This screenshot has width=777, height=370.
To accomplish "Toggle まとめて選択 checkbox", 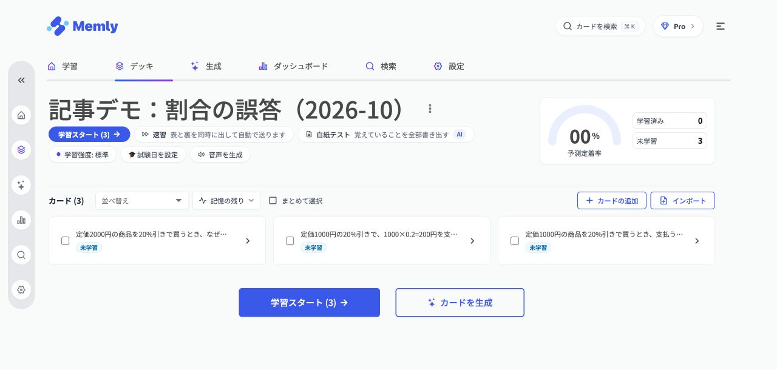I will tap(273, 201).
